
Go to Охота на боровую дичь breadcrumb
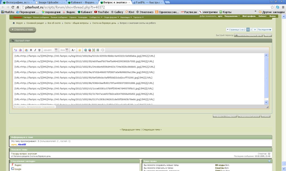tap(104, 23)
